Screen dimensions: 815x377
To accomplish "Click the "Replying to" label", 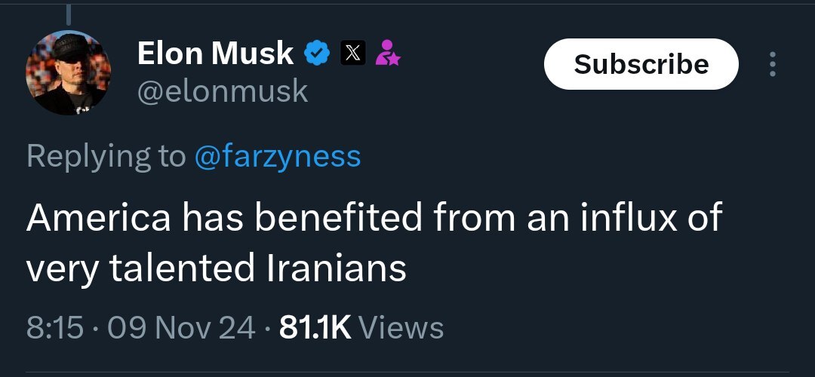I will click(106, 156).
